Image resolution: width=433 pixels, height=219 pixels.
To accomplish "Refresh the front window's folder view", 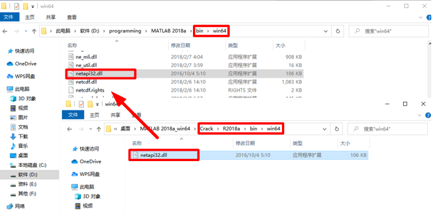I will [x=337, y=129].
